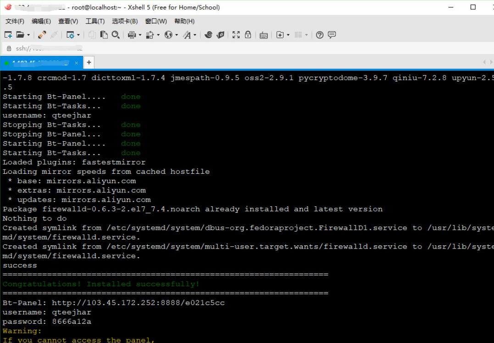Click the final 'username: qteejhar' line

click(x=47, y=312)
